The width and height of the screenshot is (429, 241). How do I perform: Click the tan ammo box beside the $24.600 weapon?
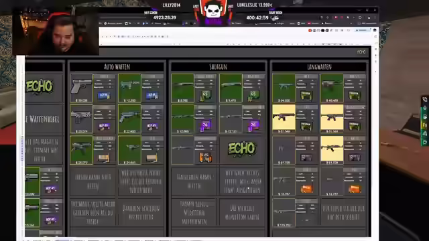152,158
